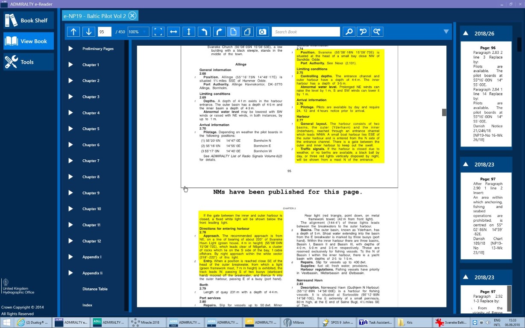Fit page to height

pos(189,32)
